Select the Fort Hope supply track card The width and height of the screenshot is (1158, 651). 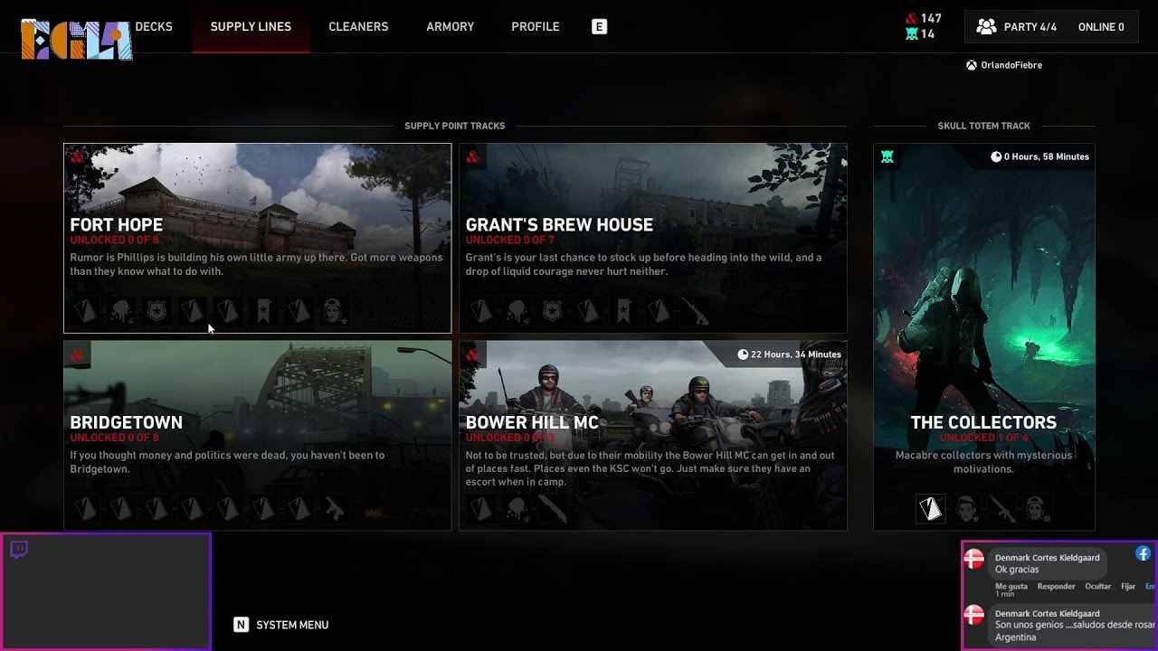[x=257, y=238]
